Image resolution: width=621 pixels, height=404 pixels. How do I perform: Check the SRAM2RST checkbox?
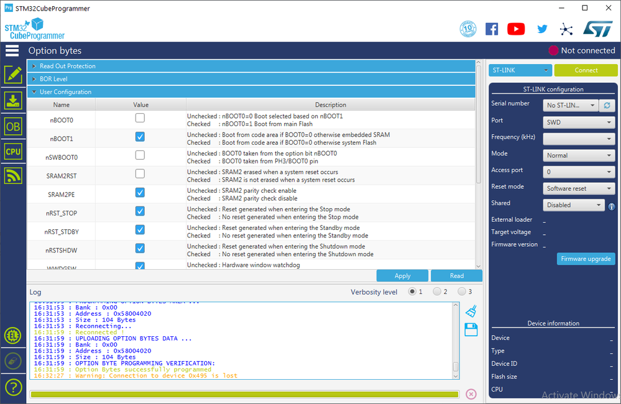(x=140, y=173)
